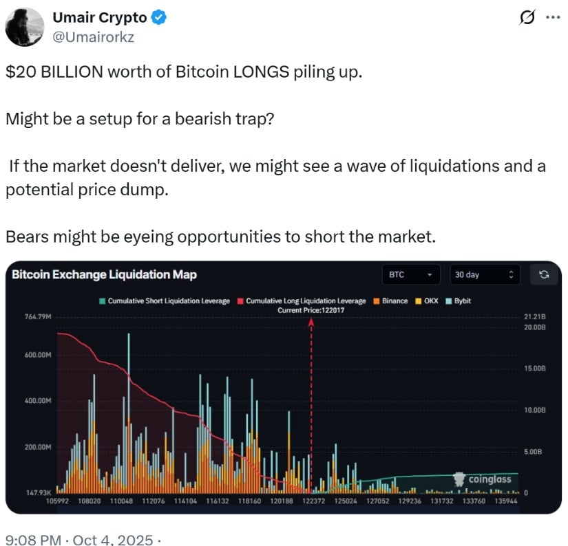The height and width of the screenshot is (546, 568).
Task: Click the Current Price:122017 label
Action: [311, 311]
